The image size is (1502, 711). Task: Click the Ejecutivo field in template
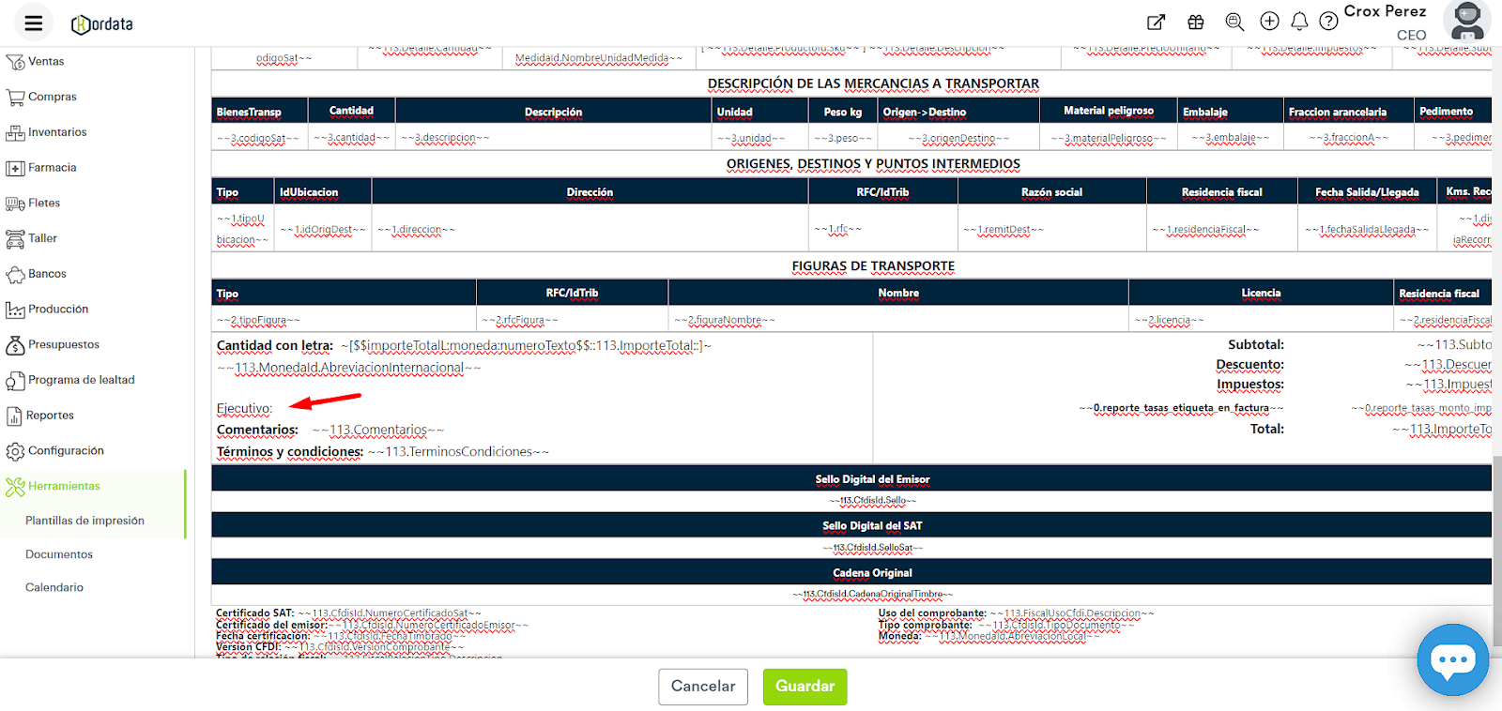tap(245, 409)
